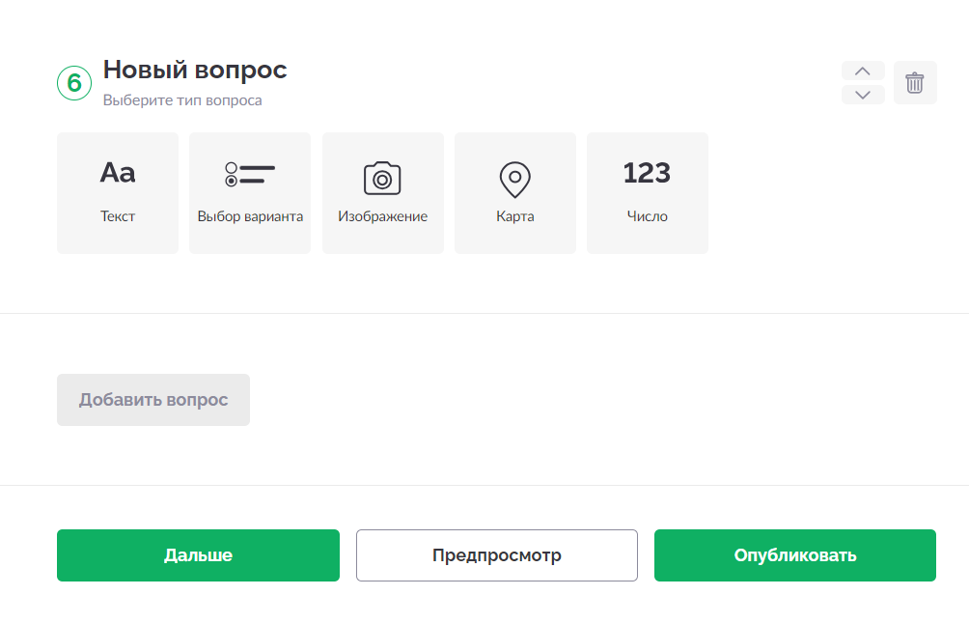The width and height of the screenshot is (969, 624).
Task: Pick the camera image question icon
Action: [382, 179]
